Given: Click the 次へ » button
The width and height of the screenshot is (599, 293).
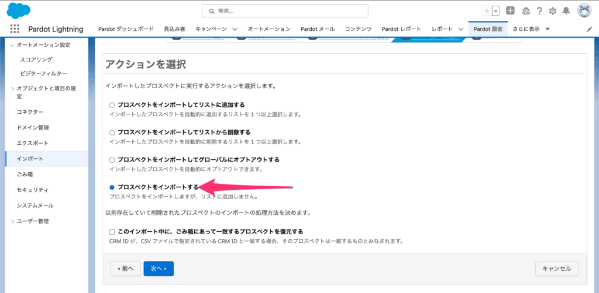Looking at the screenshot, I should (x=159, y=268).
